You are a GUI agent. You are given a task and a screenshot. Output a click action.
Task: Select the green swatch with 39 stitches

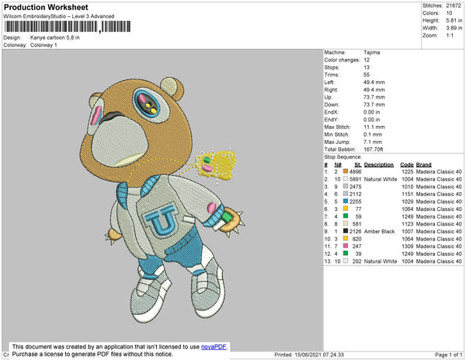point(346,254)
